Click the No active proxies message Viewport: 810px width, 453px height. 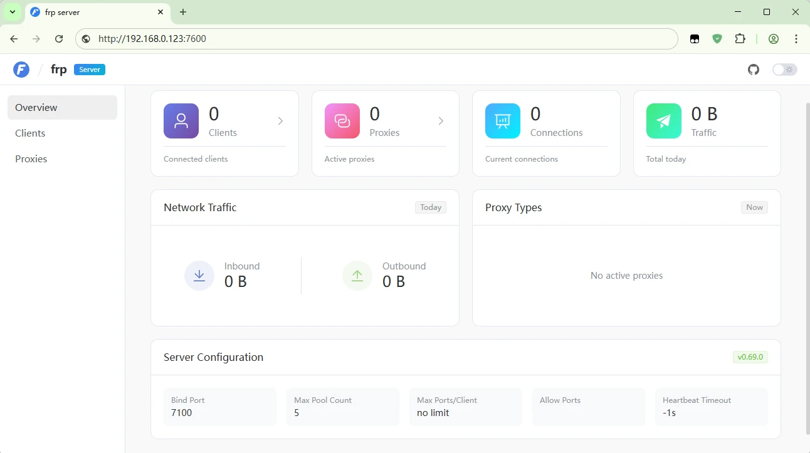(x=626, y=276)
